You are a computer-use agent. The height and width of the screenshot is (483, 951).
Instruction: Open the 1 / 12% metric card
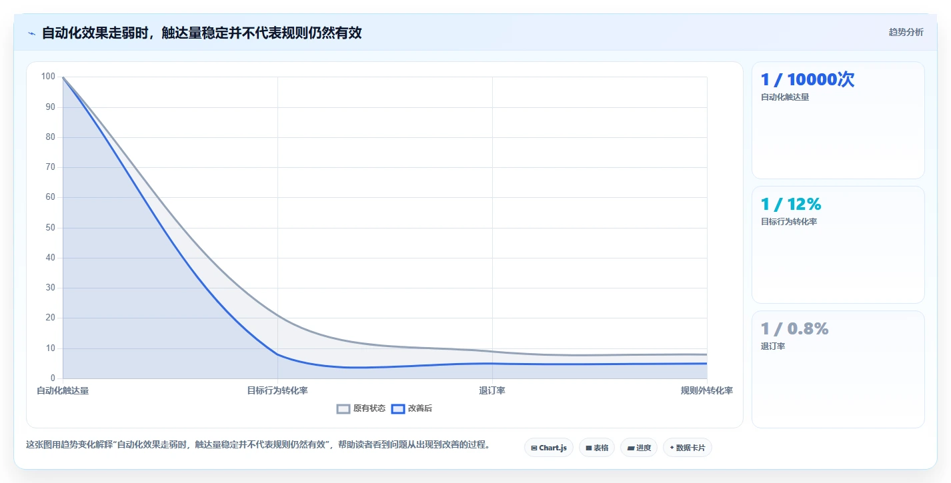click(838, 245)
